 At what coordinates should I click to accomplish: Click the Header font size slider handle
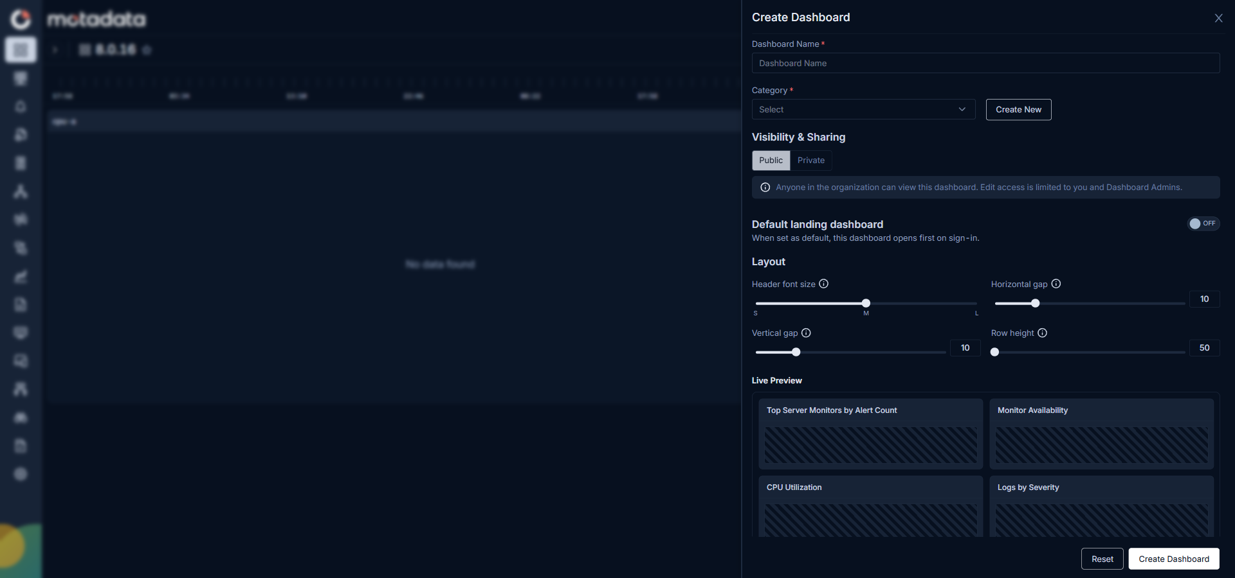click(x=866, y=303)
